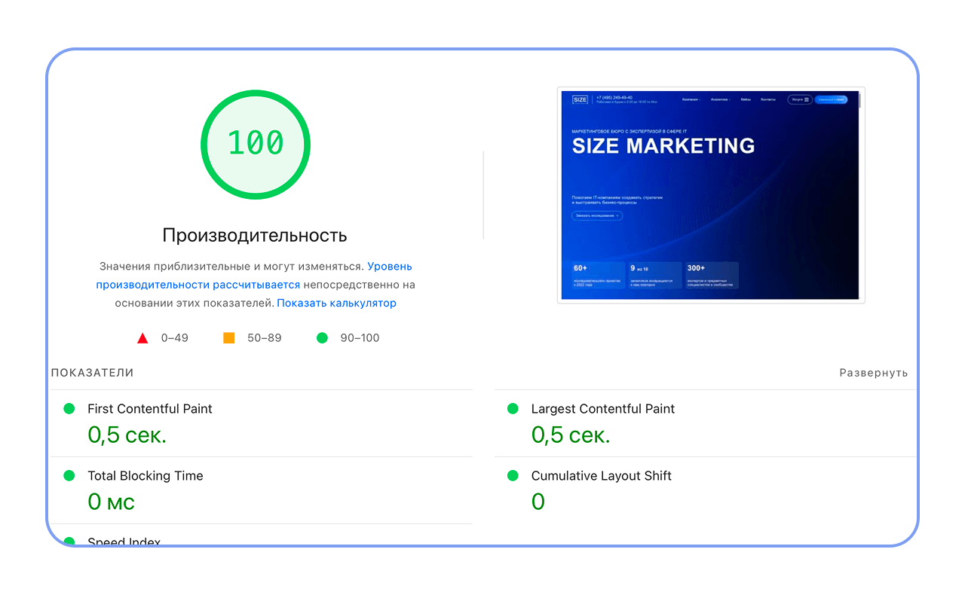Click the Заказать исследование button in the thumbnail

point(597,215)
